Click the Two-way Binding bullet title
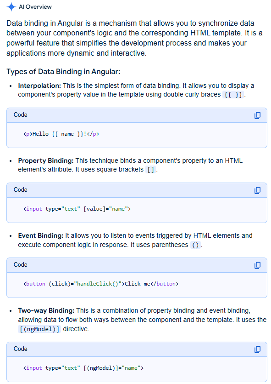This screenshot has height=384, width=271. pyautogui.click(x=46, y=310)
